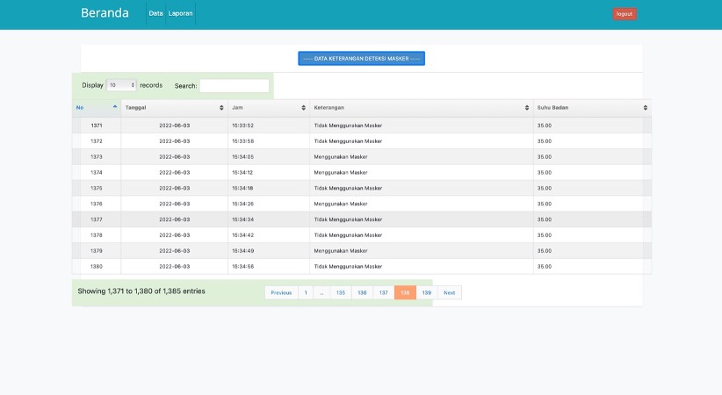Open the Laporan menu in the navbar
The width and height of the screenshot is (722, 395).
click(181, 13)
